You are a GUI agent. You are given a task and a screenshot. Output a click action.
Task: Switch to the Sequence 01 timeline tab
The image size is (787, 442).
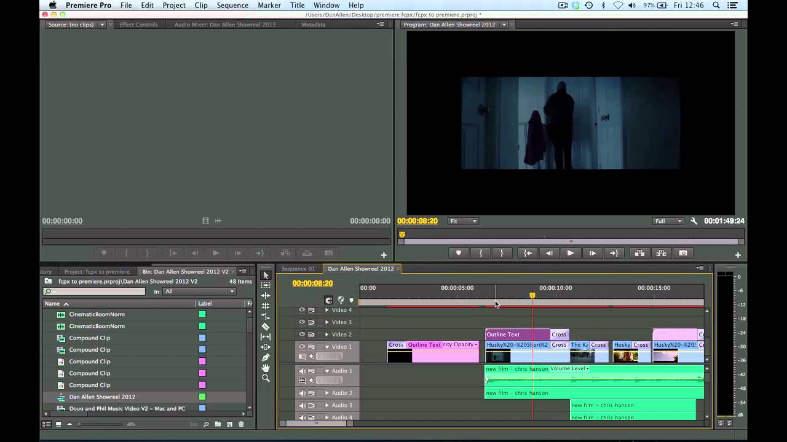(x=298, y=269)
